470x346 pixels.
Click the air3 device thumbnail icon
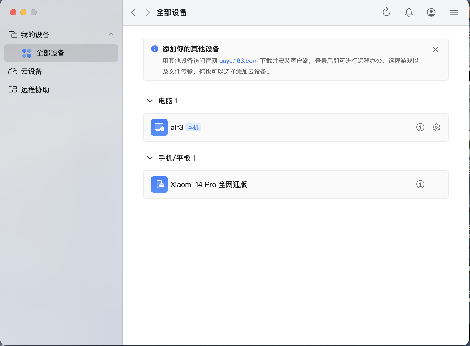[159, 127]
